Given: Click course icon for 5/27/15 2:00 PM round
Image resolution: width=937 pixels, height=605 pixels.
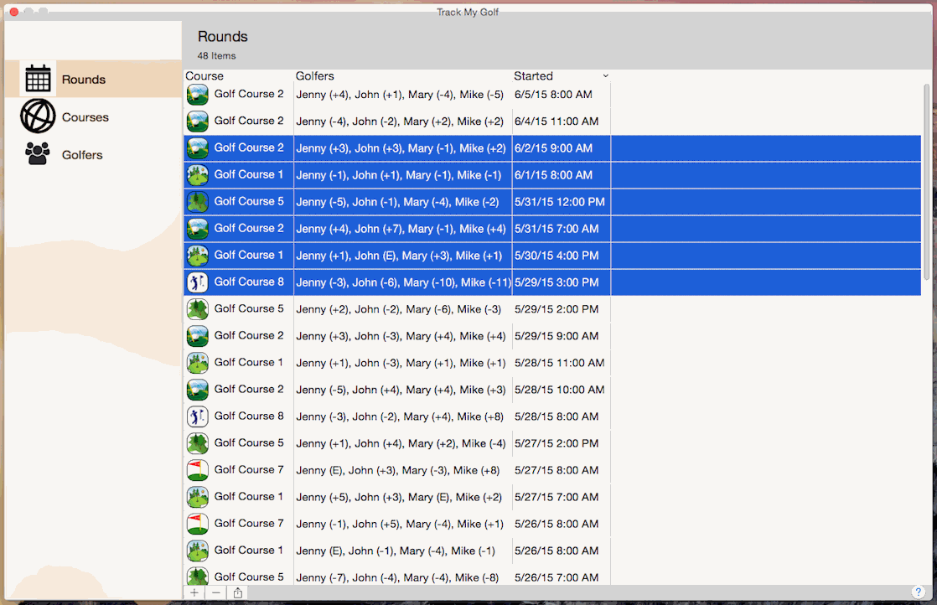Looking at the screenshot, I should click(x=197, y=444).
